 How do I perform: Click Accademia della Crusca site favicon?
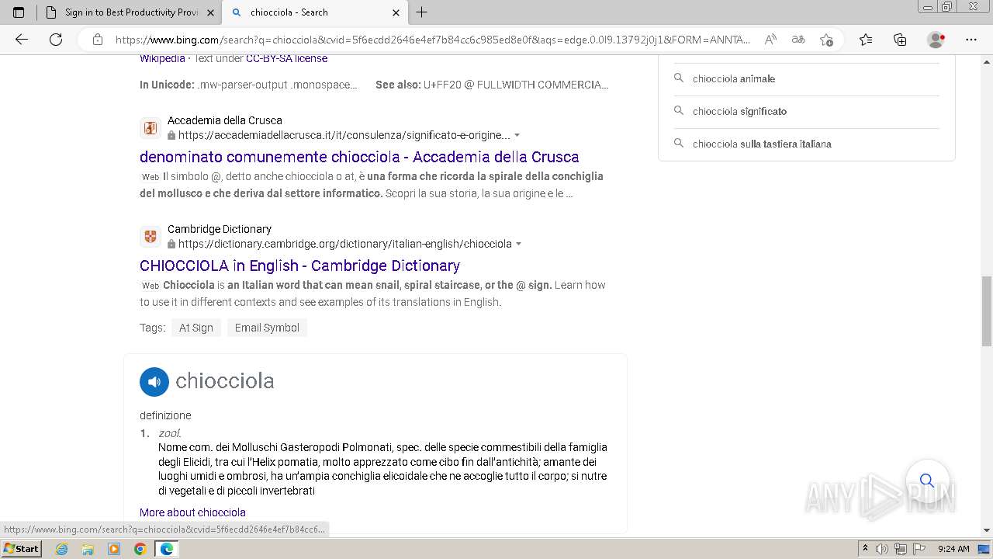pyautogui.click(x=151, y=128)
